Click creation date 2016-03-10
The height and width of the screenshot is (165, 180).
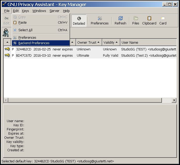(x=42, y=55)
